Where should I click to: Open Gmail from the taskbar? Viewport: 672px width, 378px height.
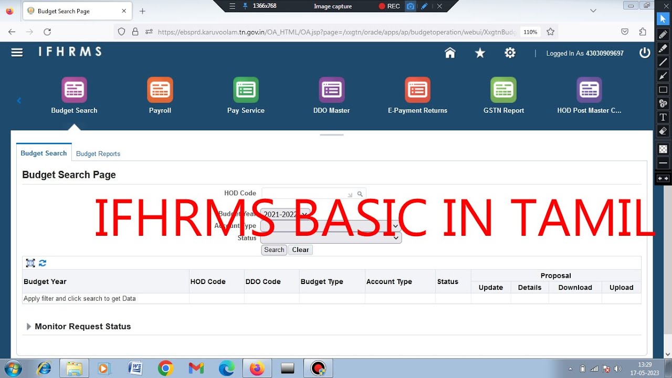(196, 369)
